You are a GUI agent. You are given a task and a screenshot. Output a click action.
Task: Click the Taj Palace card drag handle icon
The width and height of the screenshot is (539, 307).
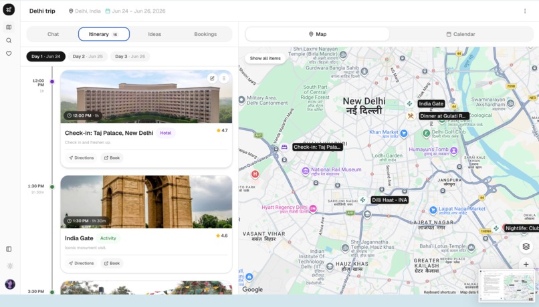[224, 79]
